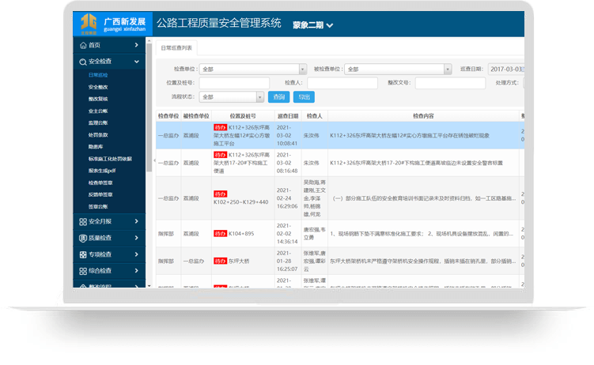Click the 综合检查 grid icon
The height and width of the screenshot is (365, 594).
click(83, 271)
